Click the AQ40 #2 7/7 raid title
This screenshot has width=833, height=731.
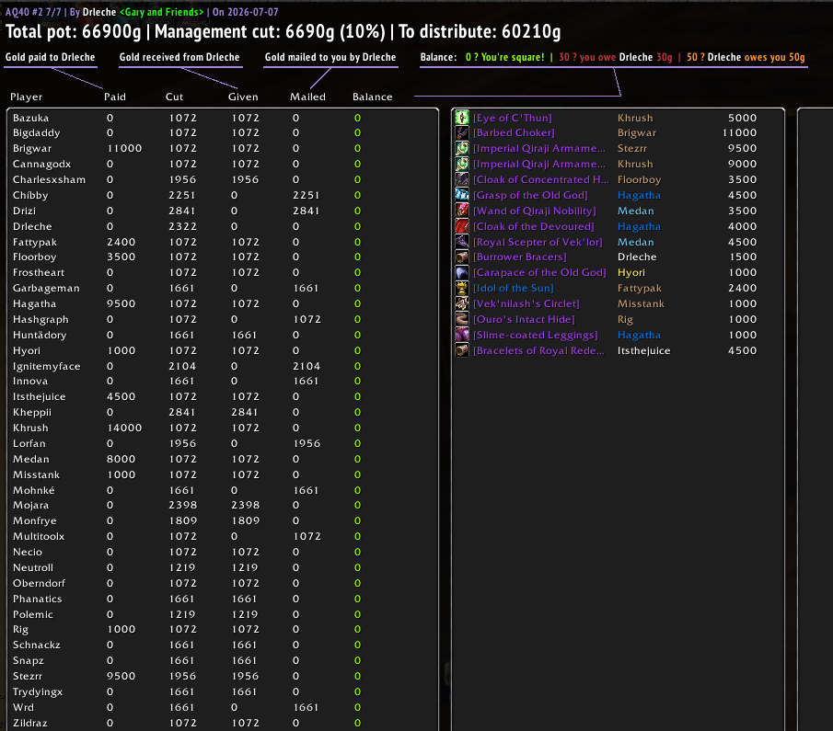33,12
